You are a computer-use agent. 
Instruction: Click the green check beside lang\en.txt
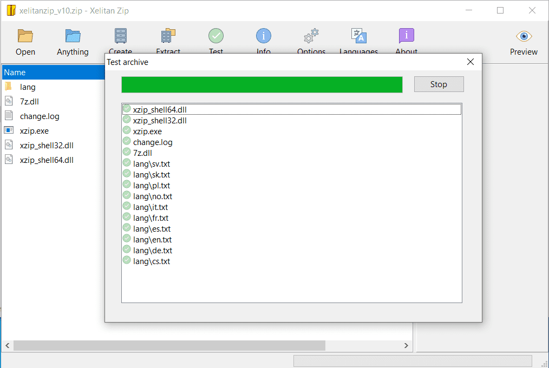127,239
